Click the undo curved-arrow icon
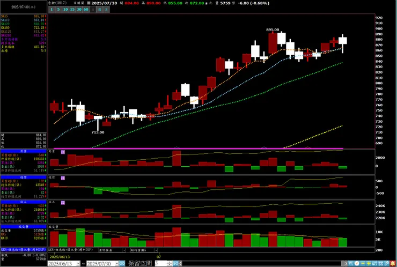Viewport: 397px width, 267px height. tap(375, 263)
